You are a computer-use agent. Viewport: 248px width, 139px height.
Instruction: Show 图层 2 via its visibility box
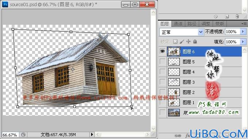(x=162, y=92)
